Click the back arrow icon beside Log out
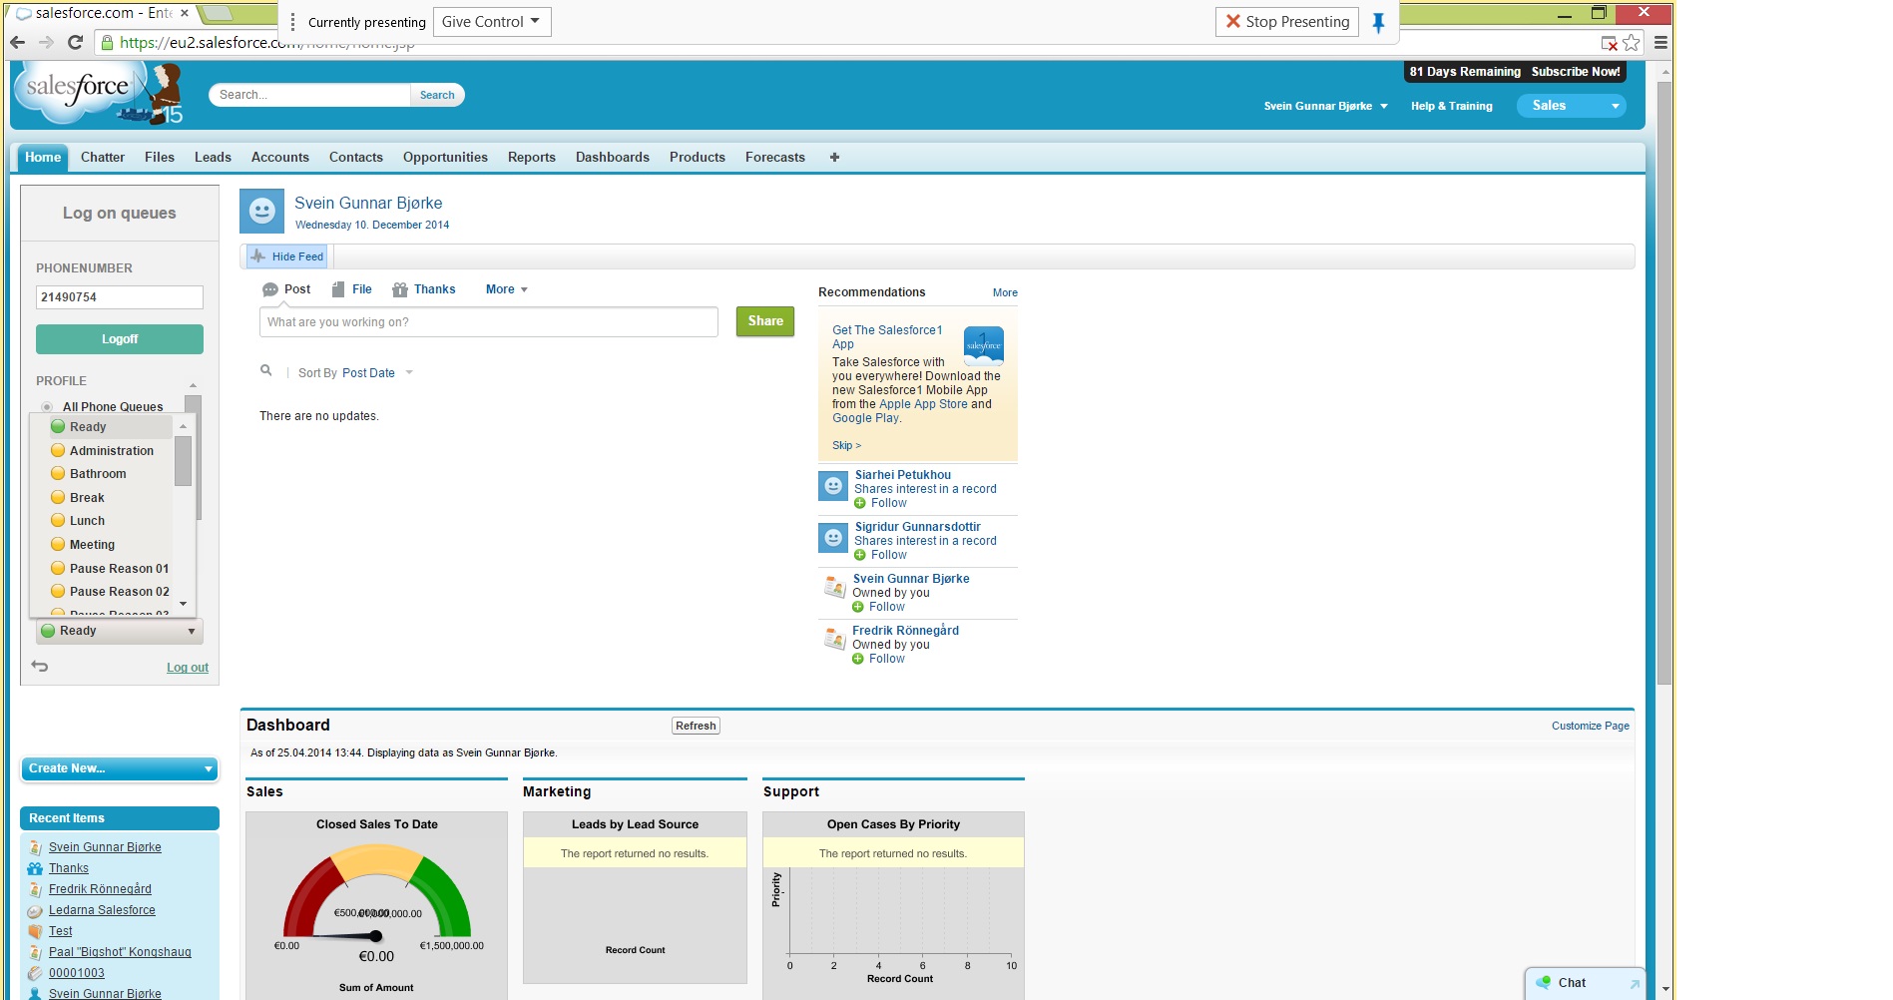 click(x=40, y=666)
